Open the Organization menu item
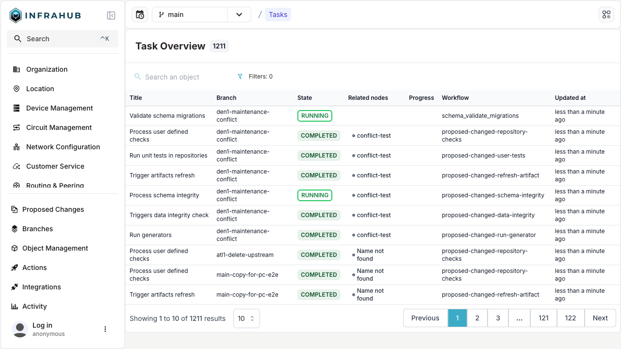 pos(47,69)
